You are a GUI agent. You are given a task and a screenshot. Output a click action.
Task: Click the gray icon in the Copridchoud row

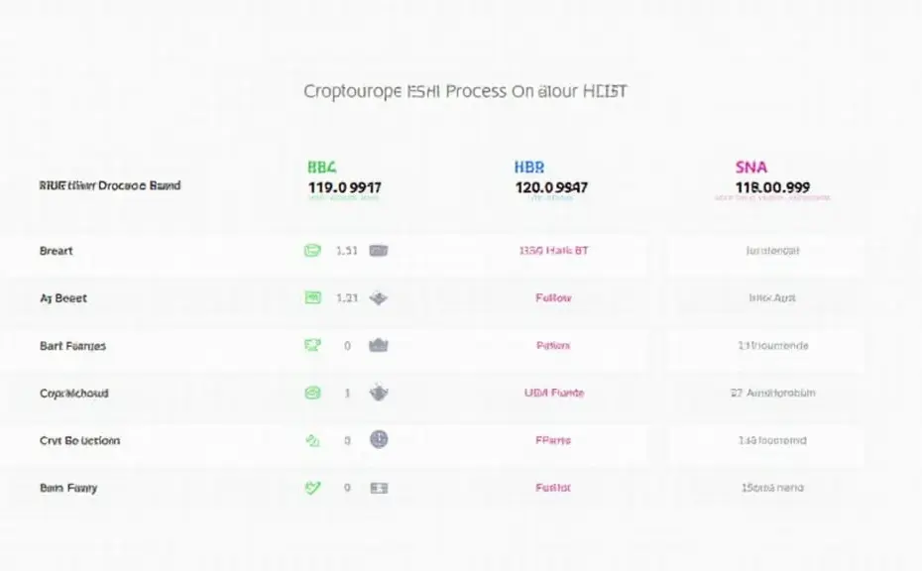point(379,393)
